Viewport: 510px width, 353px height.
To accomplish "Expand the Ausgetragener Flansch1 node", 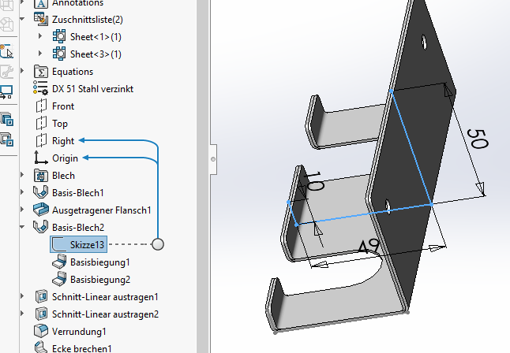I will (x=22, y=210).
